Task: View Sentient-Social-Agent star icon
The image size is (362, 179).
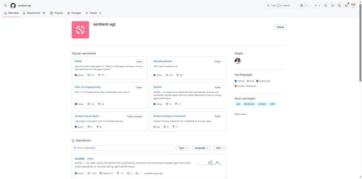Action: [89, 127]
